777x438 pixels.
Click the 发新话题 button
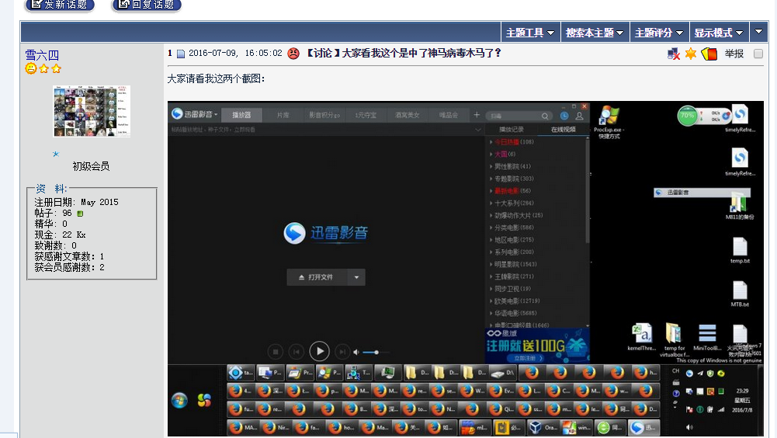click(60, 5)
